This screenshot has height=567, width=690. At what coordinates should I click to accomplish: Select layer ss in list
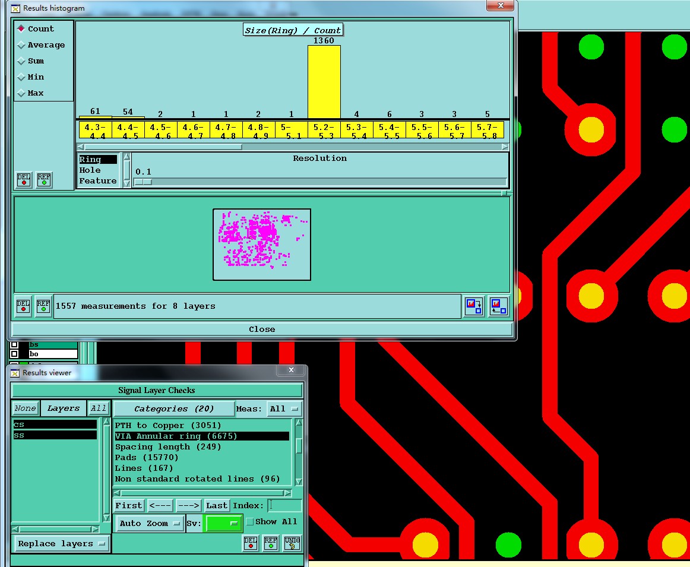pyautogui.click(x=55, y=435)
